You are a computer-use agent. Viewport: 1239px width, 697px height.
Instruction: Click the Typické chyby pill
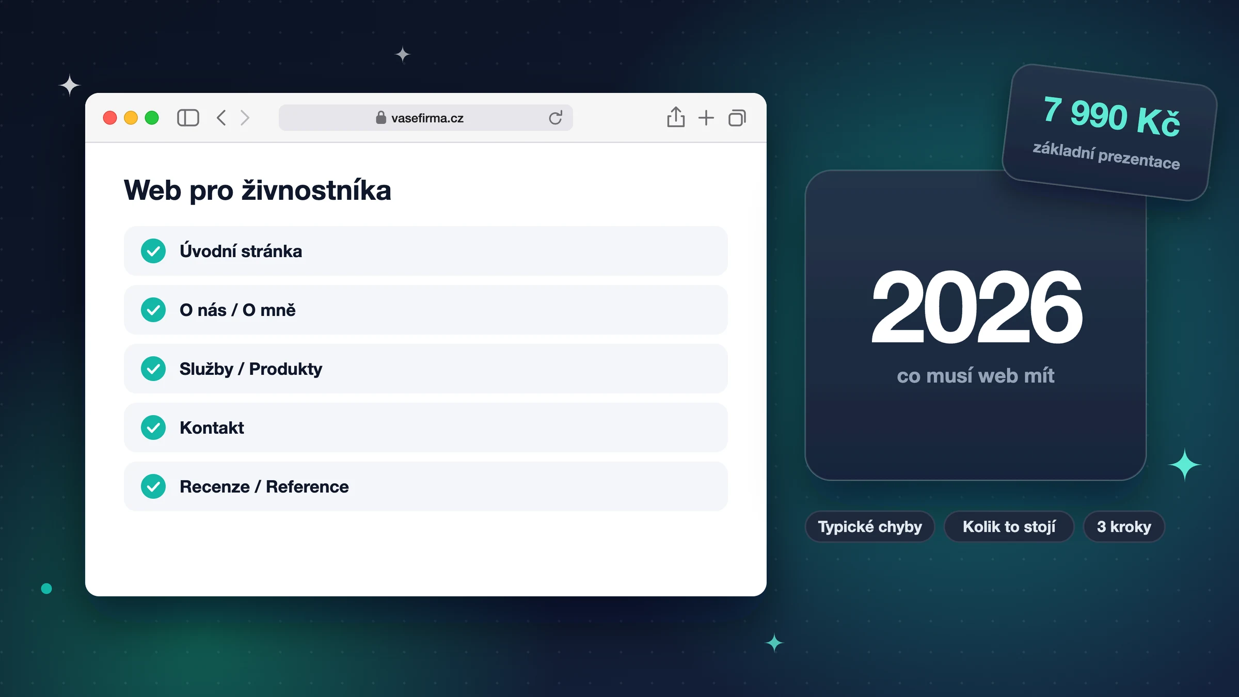tap(870, 527)
